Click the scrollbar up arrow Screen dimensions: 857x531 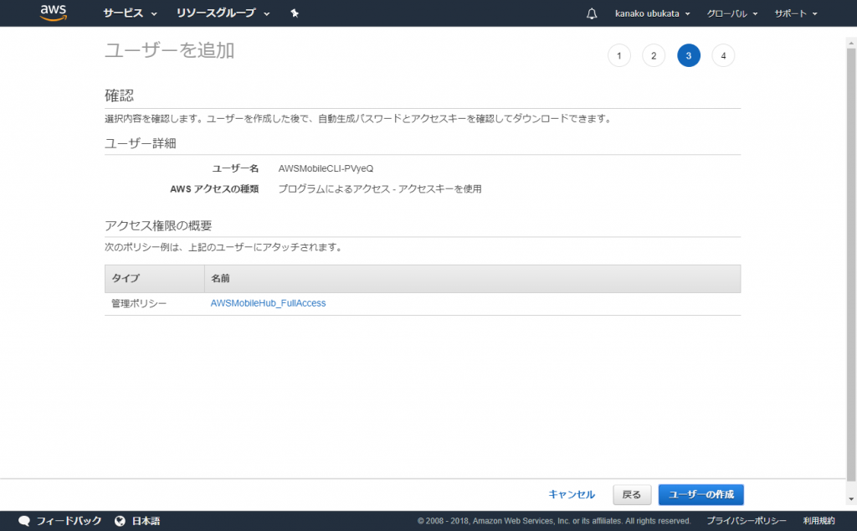pos(851,42)
